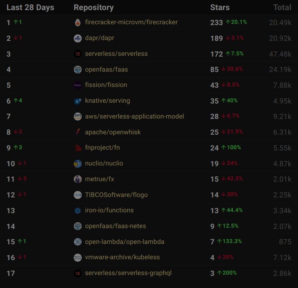Open the open-lambda/open-lambda repository link
The height and width of the screenshot is (288, 298).
pos(125,242)
